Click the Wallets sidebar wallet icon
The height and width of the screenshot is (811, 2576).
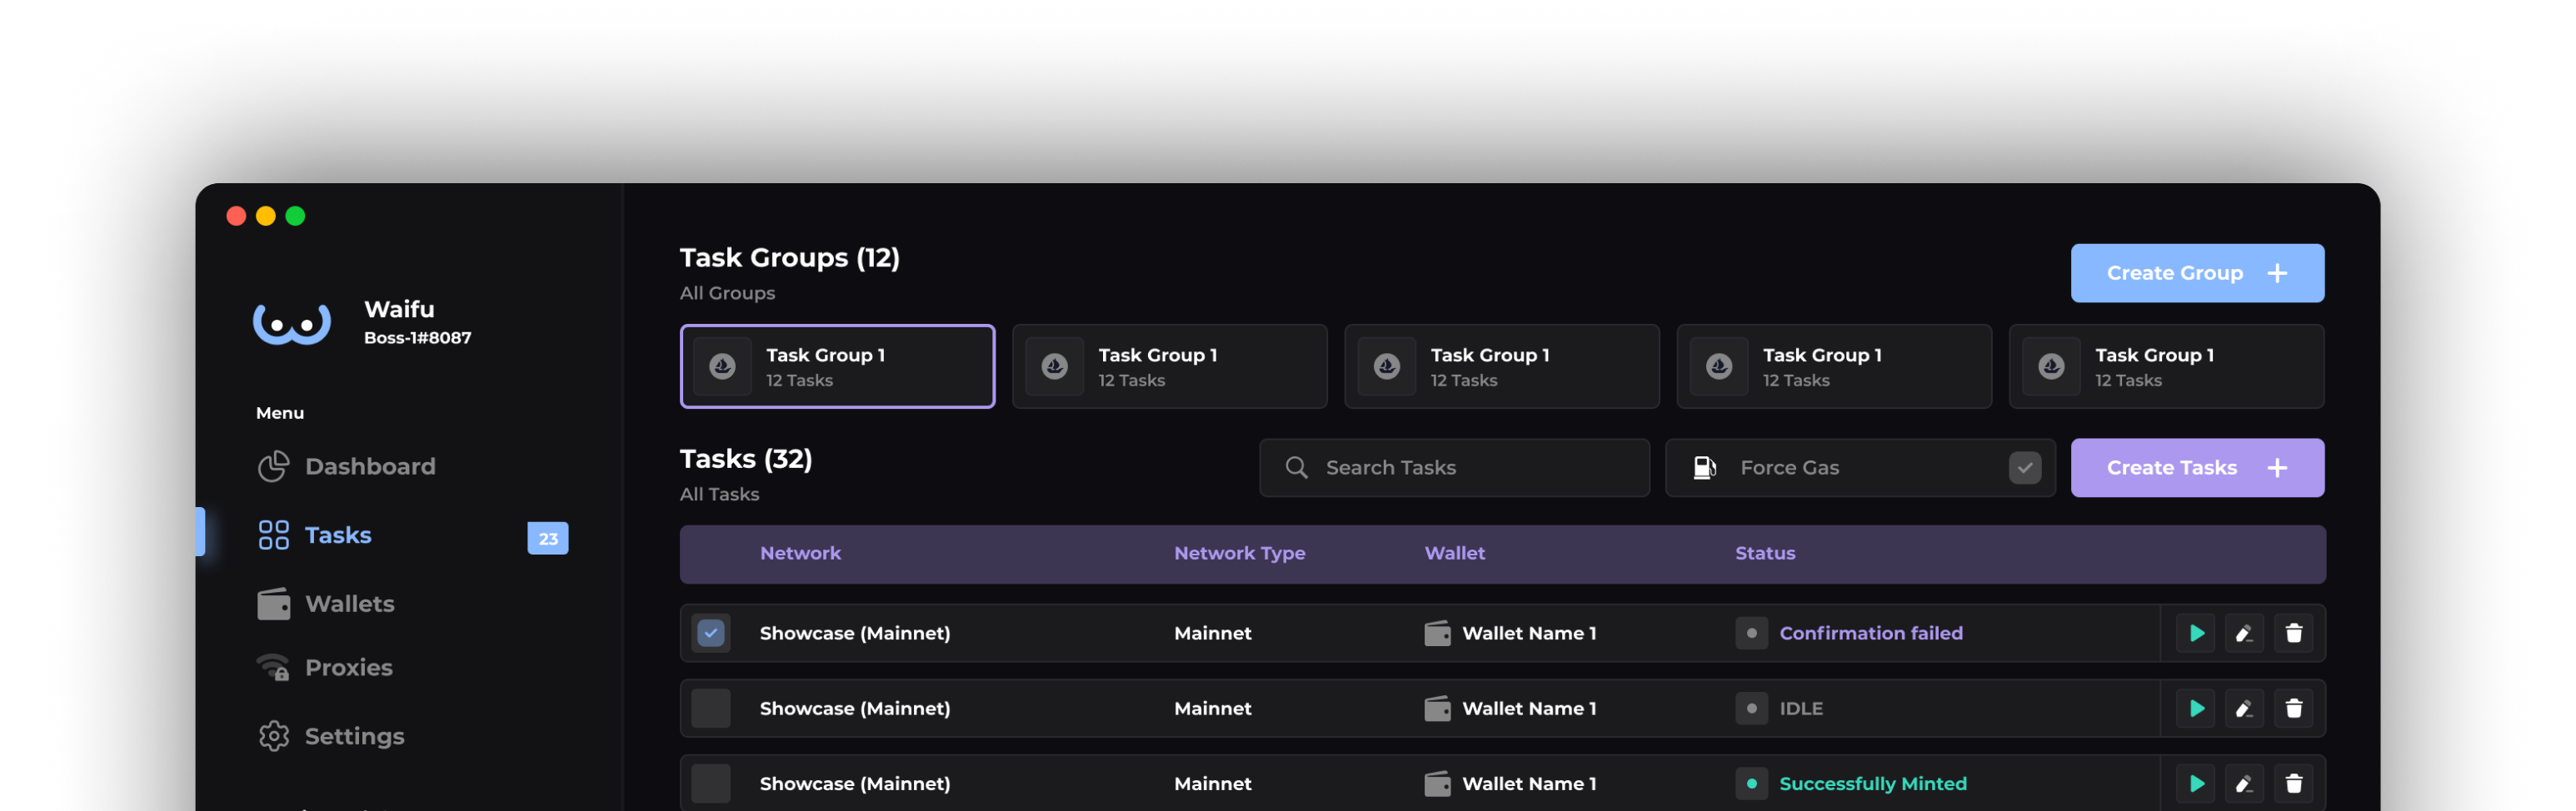(273, 604)
